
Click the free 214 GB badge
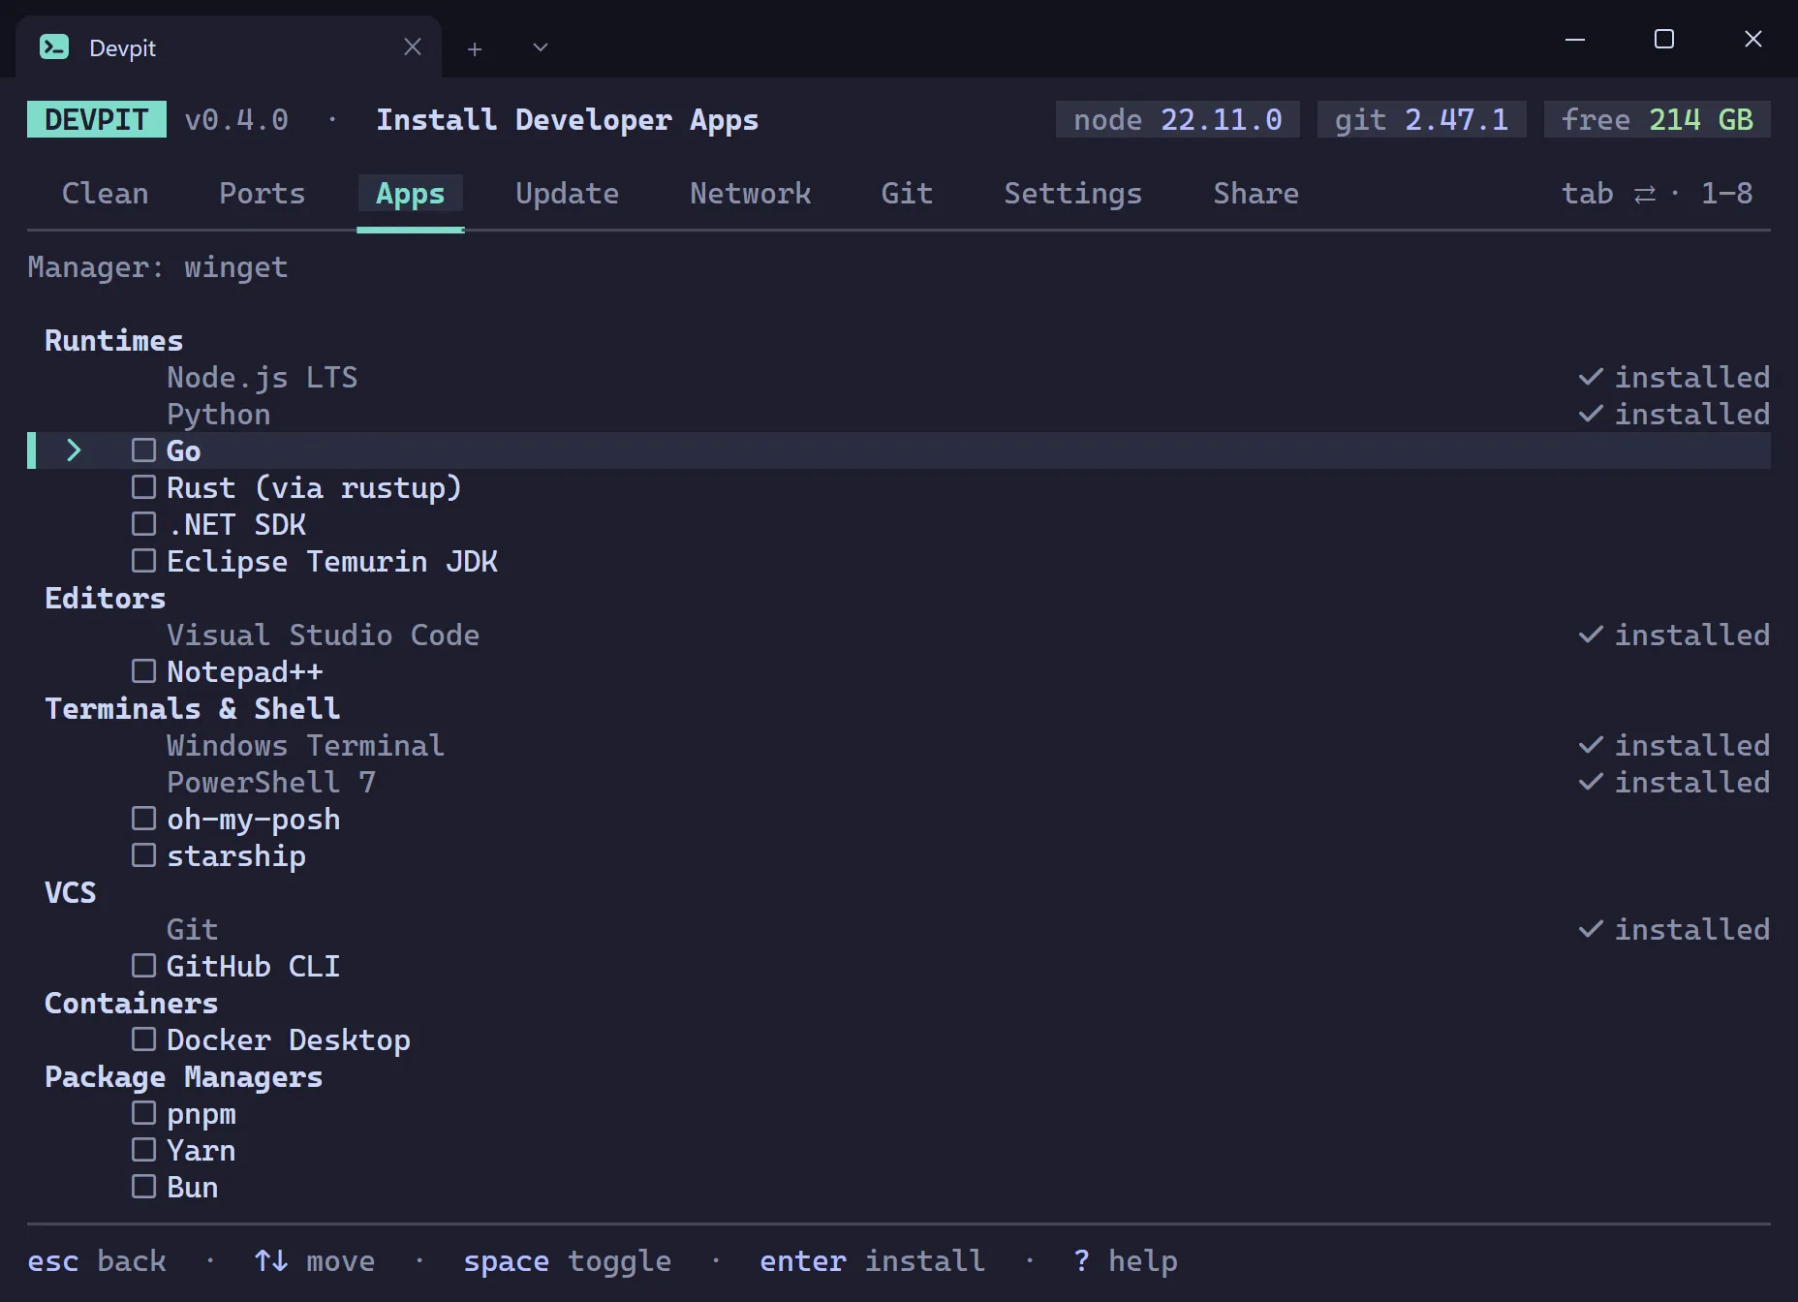pos(1657,119)
